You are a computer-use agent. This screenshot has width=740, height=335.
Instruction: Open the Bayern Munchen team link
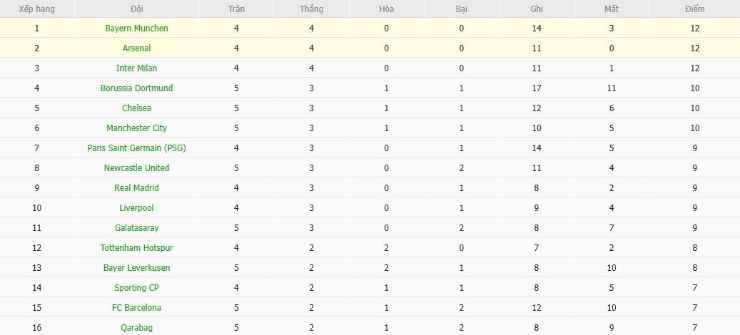click(136, 29)
